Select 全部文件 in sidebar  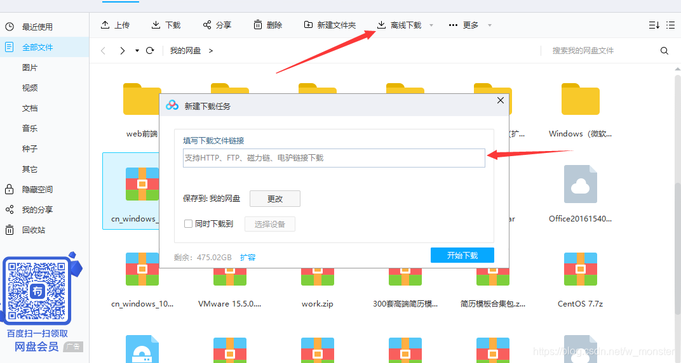[x=44, y=47]
